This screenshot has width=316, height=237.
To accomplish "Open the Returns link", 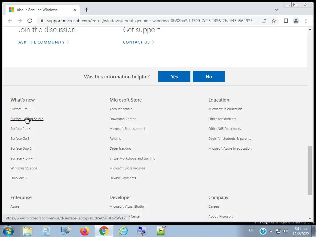I will tap(115, 139).
